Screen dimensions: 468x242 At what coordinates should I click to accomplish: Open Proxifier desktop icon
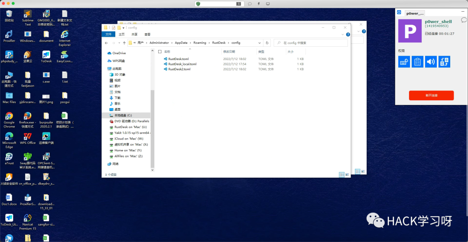pyautogui.click(x=9, y=36)
